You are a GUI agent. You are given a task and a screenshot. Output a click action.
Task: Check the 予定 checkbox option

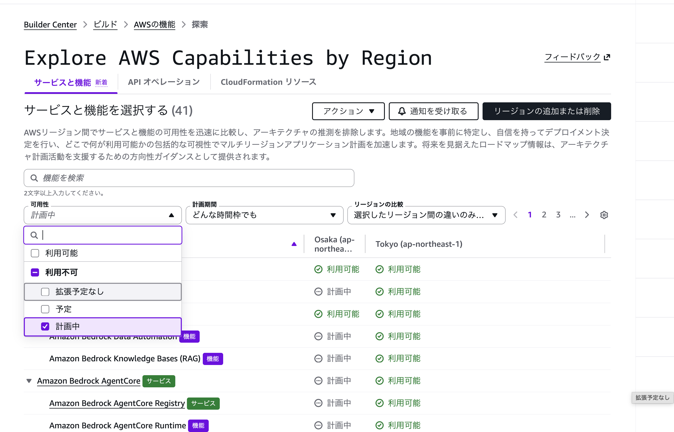pyautogui.click(x=45, y=309)
